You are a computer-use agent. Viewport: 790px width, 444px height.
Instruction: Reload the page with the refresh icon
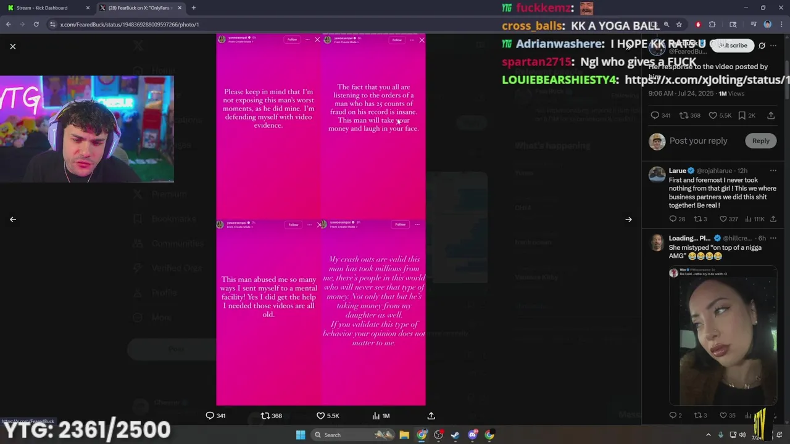[36, 25]
